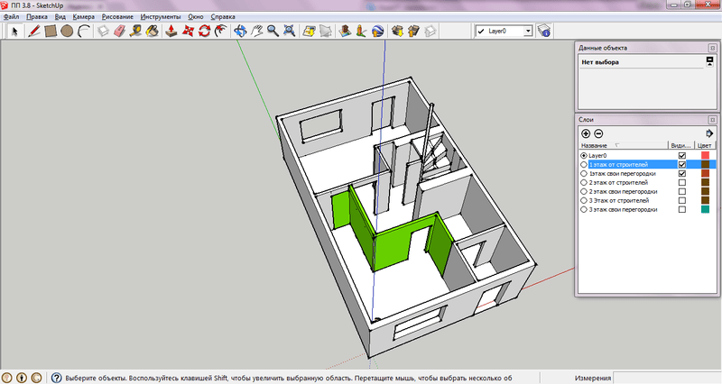
Task: Open the Layer0 layer dropdown in toolbar
Action: (x=526, y=31)
